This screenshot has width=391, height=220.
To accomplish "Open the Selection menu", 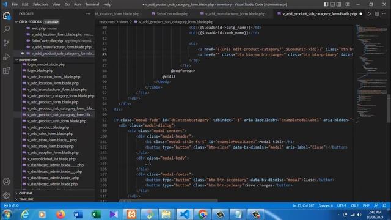I will point(40,4).
